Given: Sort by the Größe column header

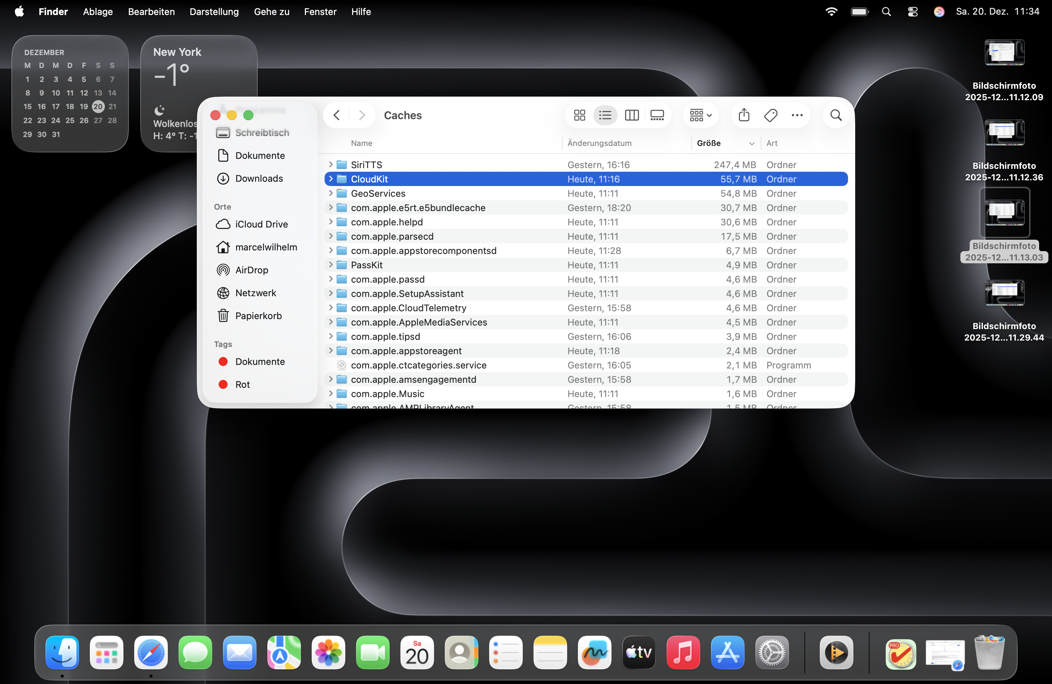Looking at the screenshot, I should point(708,143).
